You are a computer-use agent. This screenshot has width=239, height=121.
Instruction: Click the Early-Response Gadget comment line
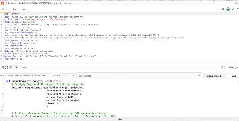(59, 113)
